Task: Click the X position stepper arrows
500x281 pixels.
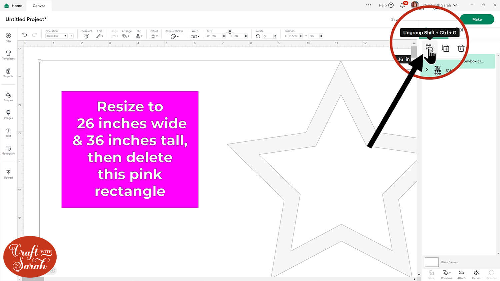Action: (301, 36)
